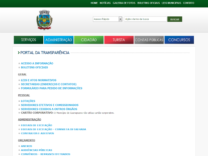208x156 pixels.
Task: Select the green Serviços tab
Action: (x=29, y=40)
